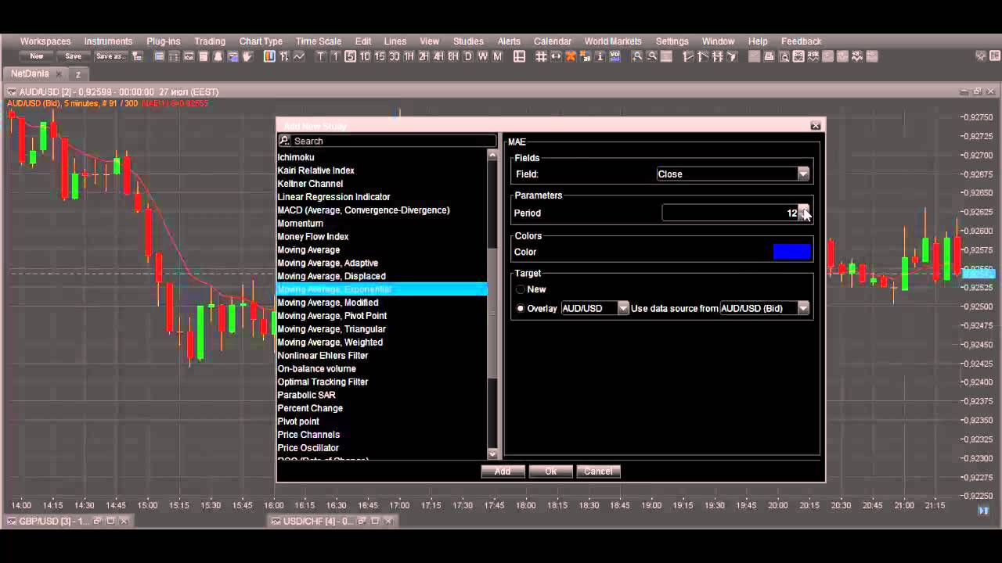The height and width of the screenshot is (563, 1002).
Task: Switch to the z workspace tab
Action: 78,74
